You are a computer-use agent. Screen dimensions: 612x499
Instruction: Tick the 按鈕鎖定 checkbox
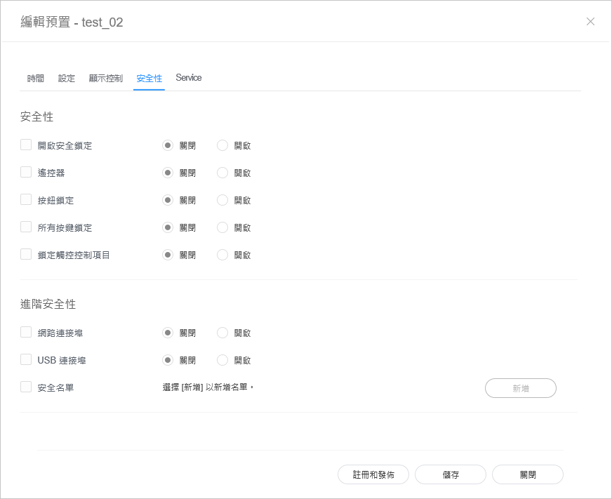26,200
